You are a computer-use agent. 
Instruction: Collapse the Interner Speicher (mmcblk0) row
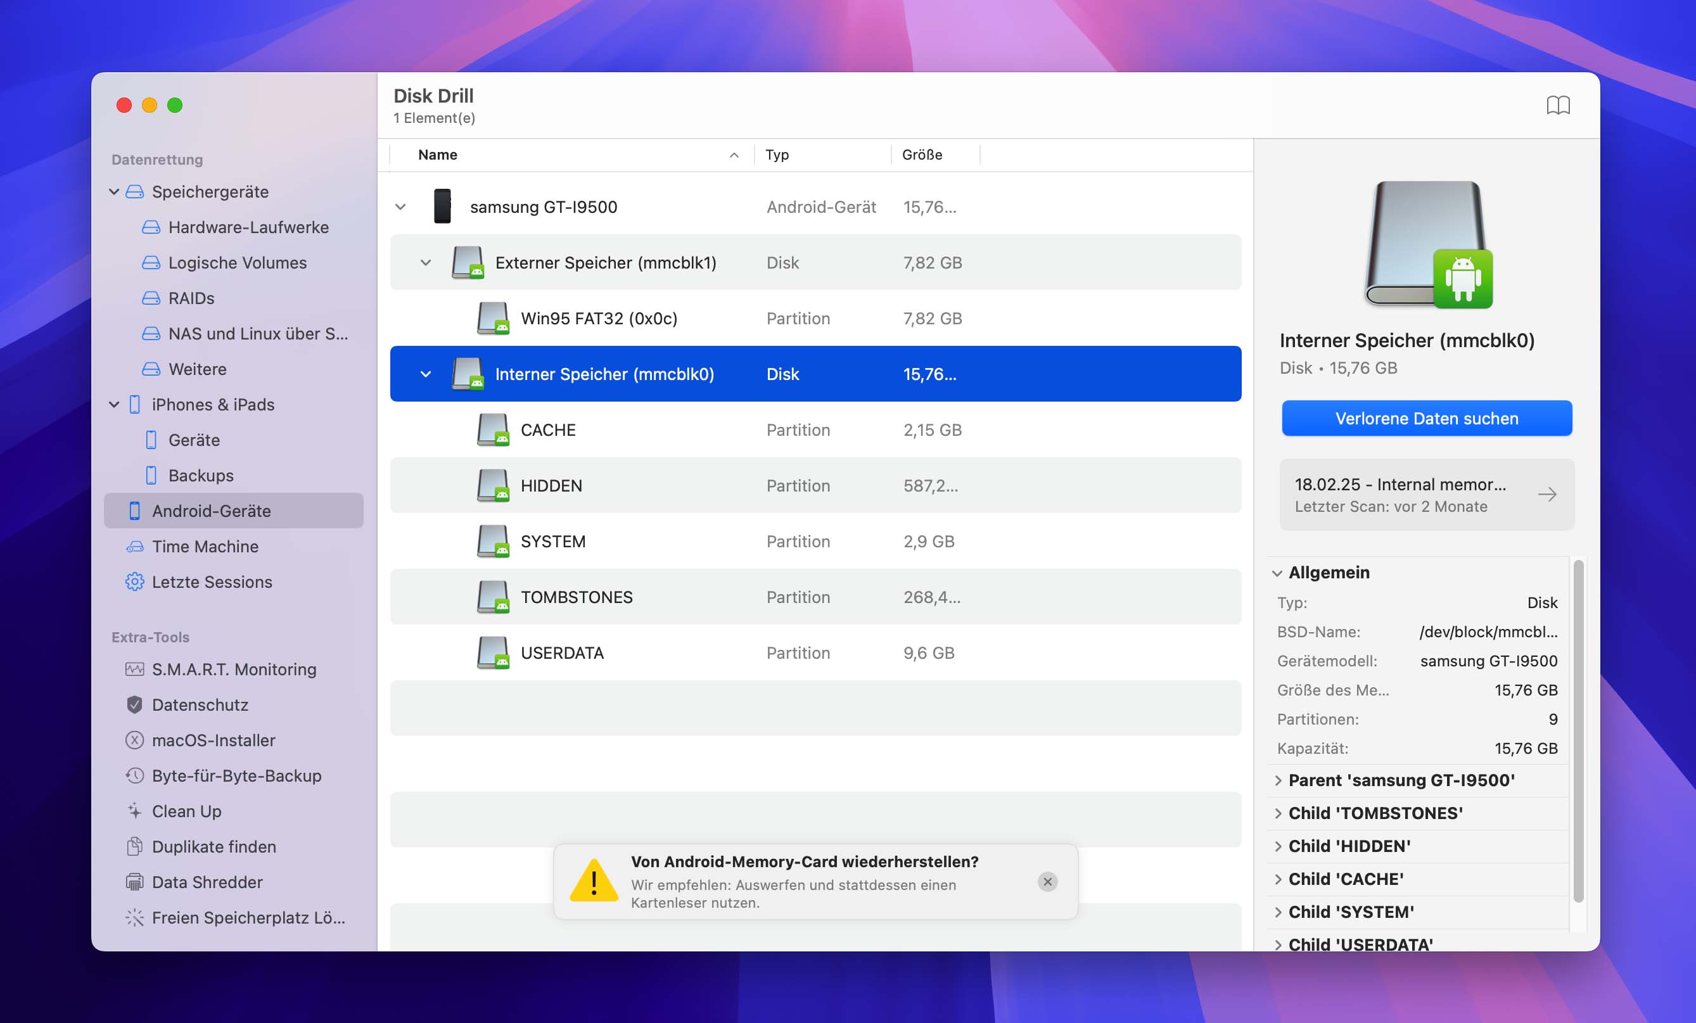(x=425, y=374)
